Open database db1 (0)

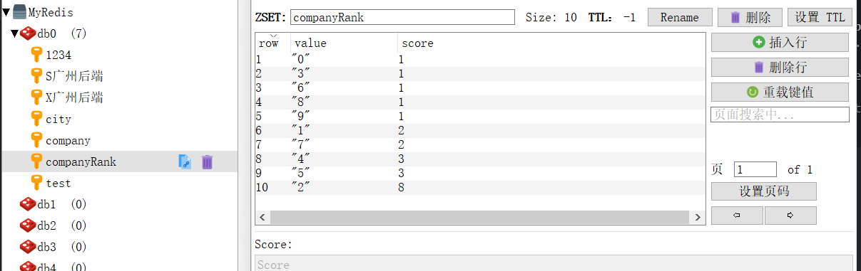click(x=62, y=204)
